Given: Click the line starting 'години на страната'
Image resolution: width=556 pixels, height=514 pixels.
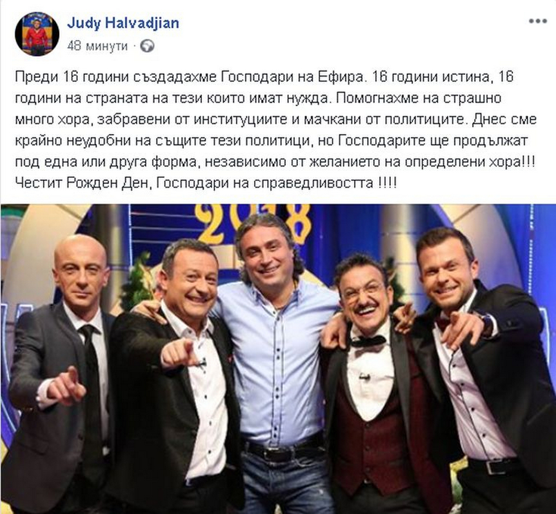Looking at the screenshot, I should (x=258, y=98).
